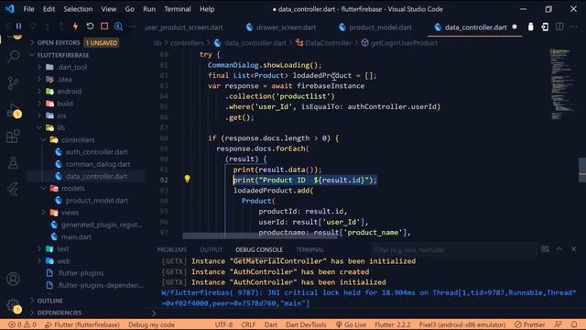The height and width of the screenshot is (330, 586).
Task: Open the Testing flask view
Action: (x=14, y=163)
